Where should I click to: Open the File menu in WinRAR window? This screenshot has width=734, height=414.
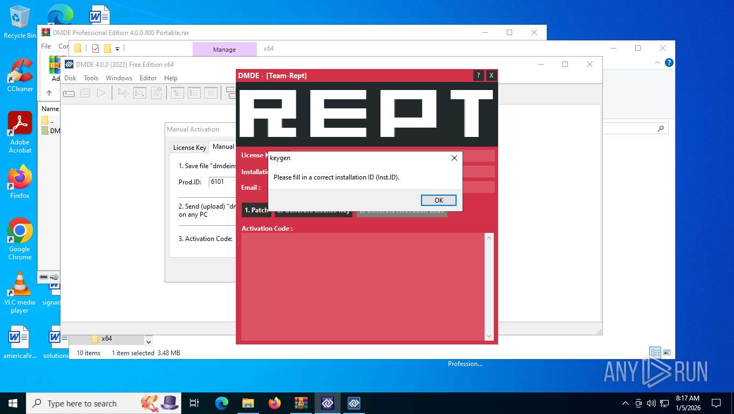click(46, 46)
